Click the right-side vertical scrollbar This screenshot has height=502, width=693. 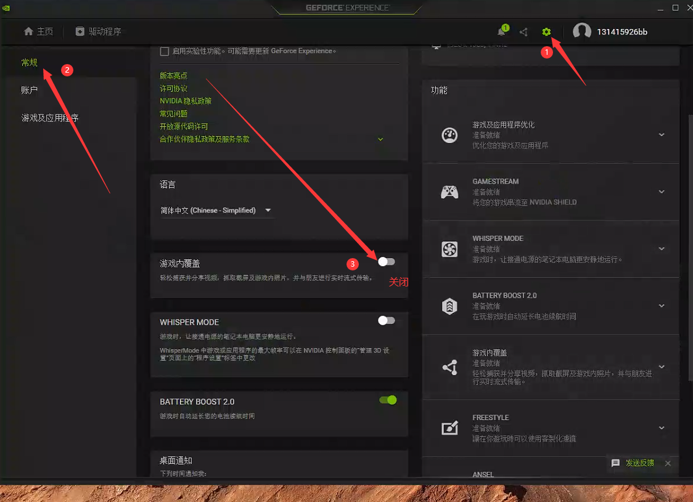click(x=691, y=247)
